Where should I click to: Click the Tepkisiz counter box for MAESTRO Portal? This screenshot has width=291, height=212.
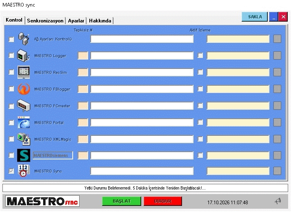(x=83, y=122)
